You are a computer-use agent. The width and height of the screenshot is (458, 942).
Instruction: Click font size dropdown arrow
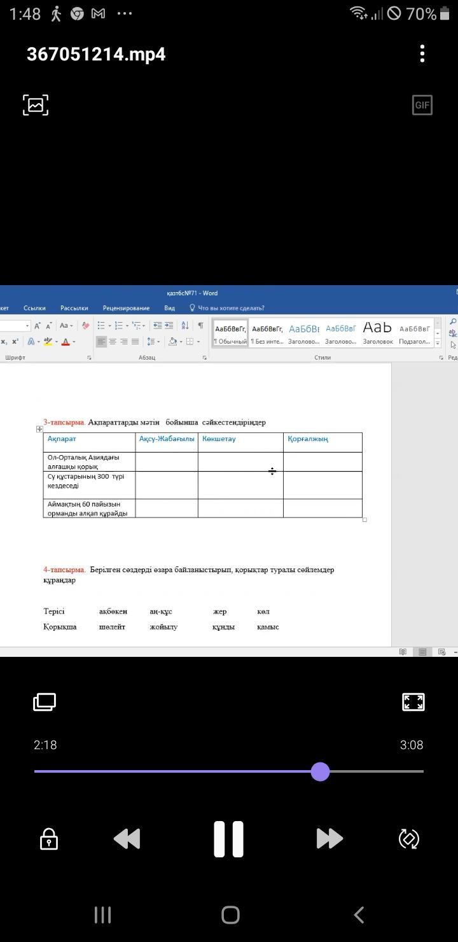point(27,326)
